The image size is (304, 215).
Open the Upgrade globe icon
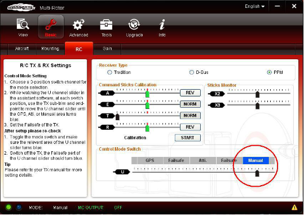pyautogui.click(x=134, y=24)
